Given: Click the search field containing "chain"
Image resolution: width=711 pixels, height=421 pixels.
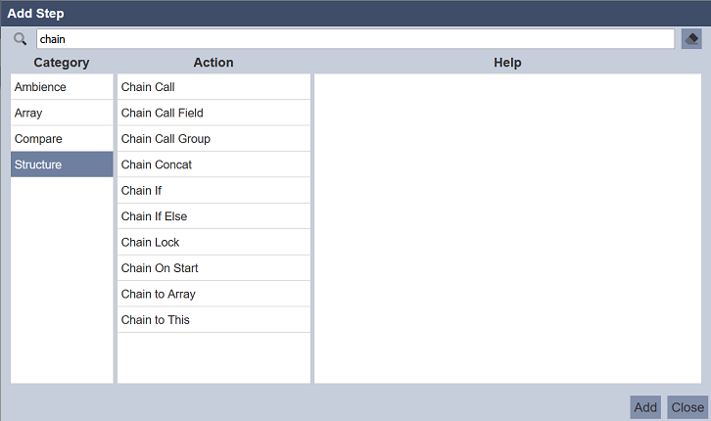Looking at the screenshot, I should (355, 39).
